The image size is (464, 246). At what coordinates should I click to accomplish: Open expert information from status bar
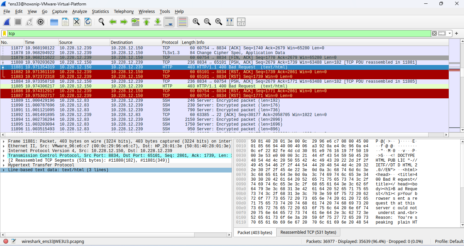coord(5,241)
